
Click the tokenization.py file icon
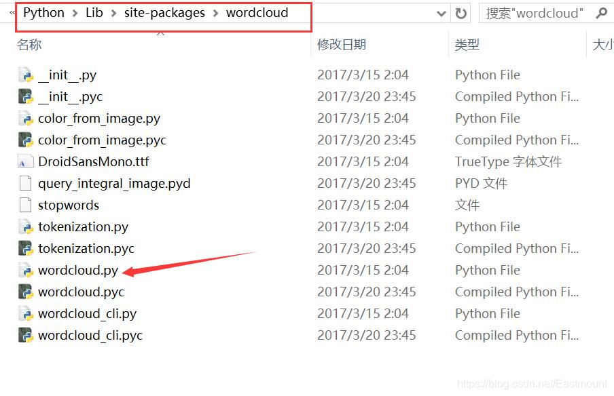point(25,226)
